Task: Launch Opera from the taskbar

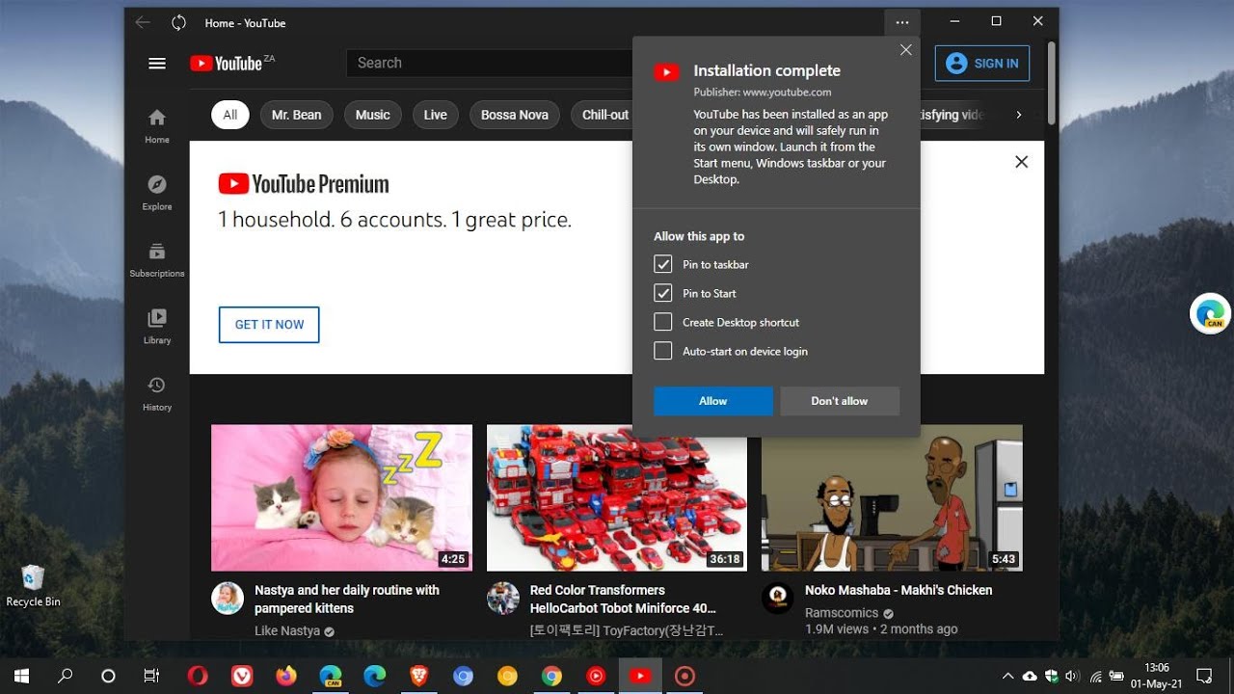Action: click(197, 676)
